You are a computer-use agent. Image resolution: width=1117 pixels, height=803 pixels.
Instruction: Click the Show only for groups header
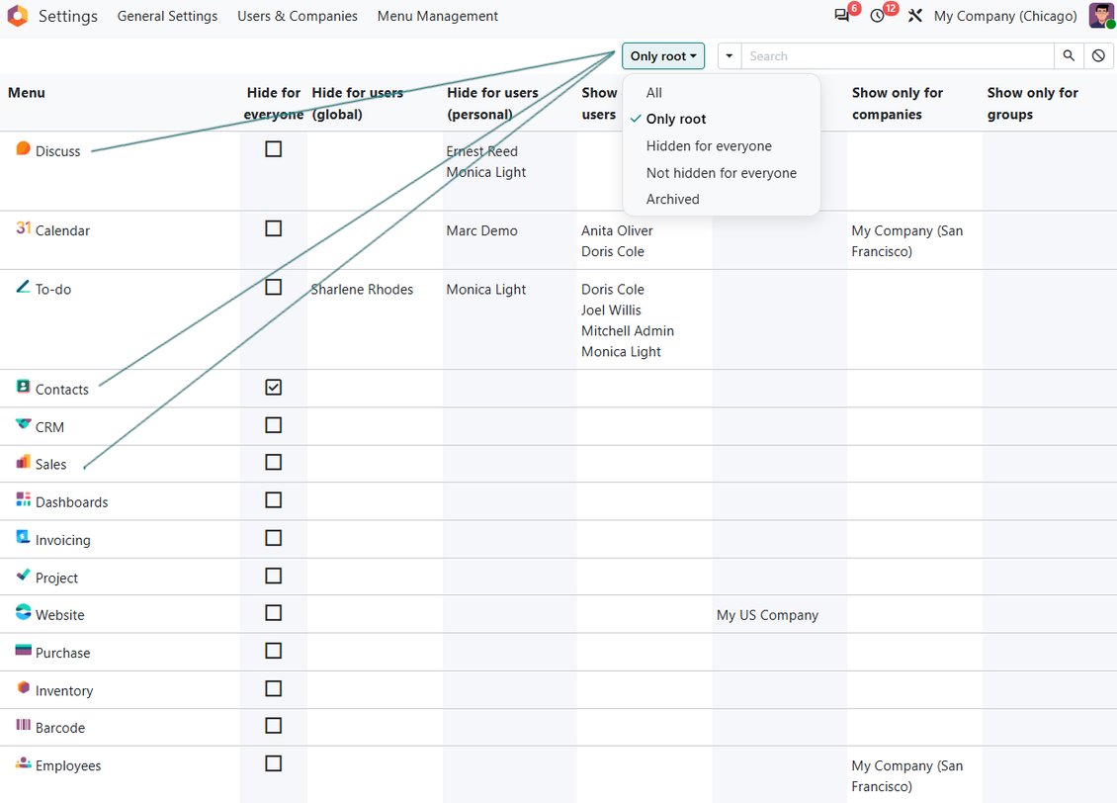point(1032,103)
